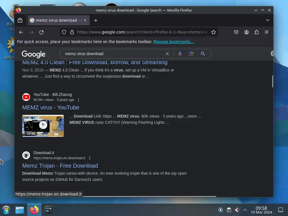Open Google quick settings gear
This screenshot has height=216, width=288.
click(272, 53)
